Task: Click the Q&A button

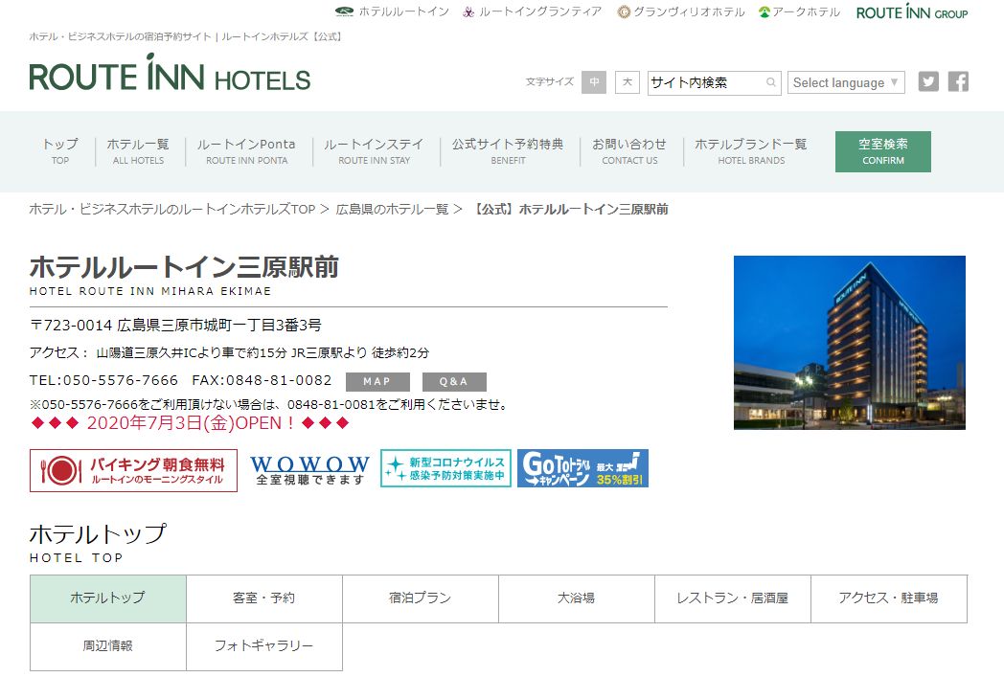Action: coord(454,382)
